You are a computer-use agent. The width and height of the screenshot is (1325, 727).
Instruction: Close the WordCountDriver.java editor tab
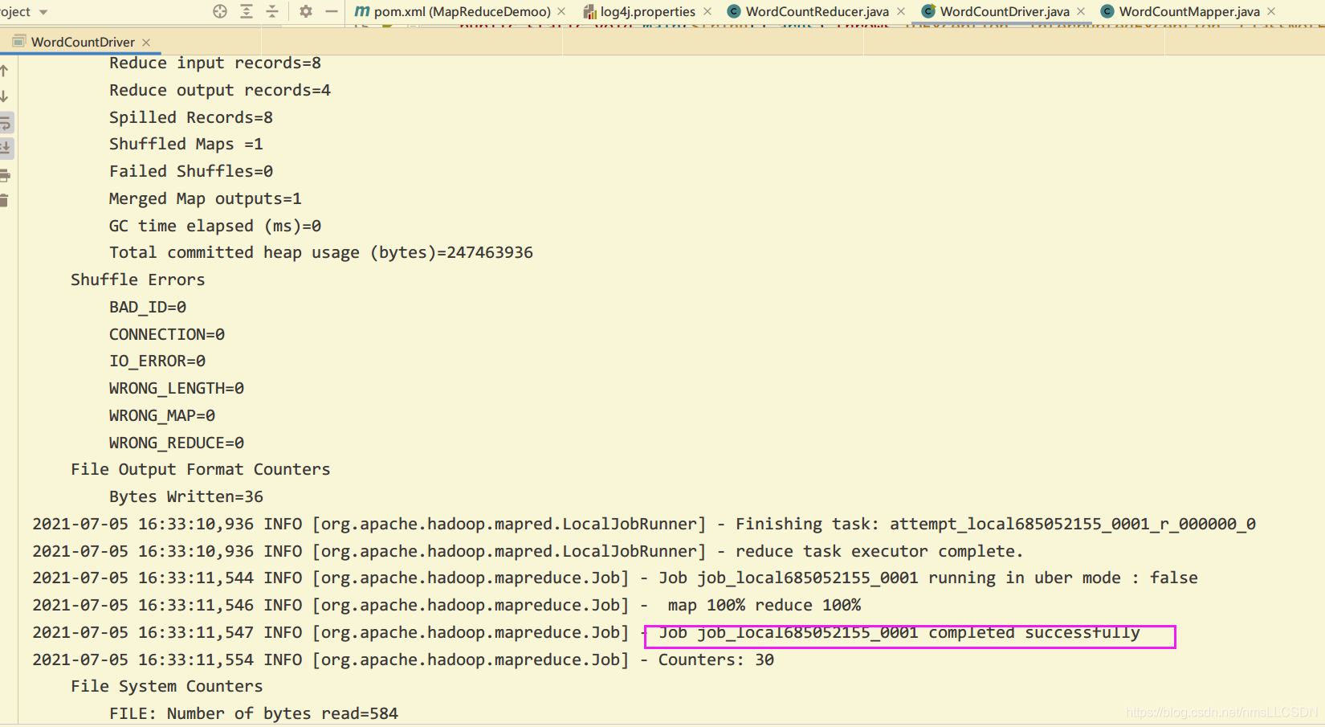(x=1081, y=11)
